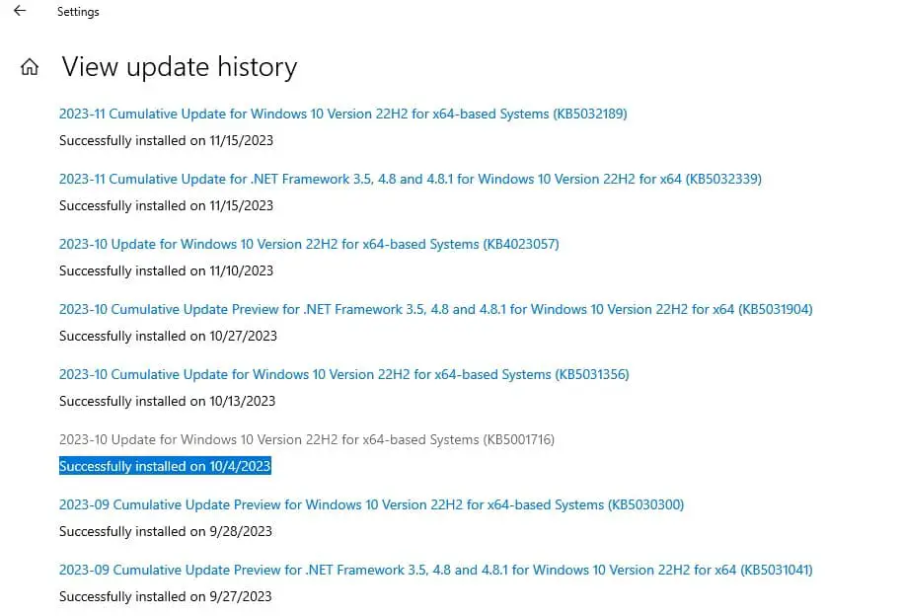The image size is (902, 616).
Task: Click "Successfully installed on 11/10/2023" status text
Action: click(166, 270)
